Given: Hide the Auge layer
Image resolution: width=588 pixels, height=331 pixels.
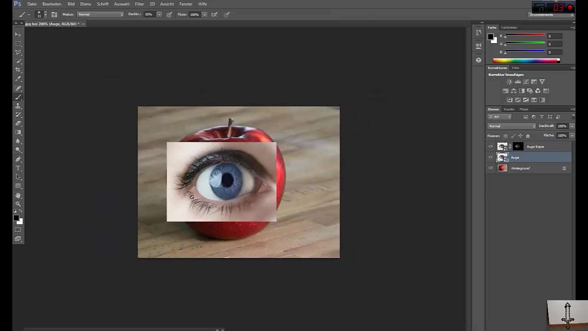Looking at the screenshot, I should (491, 157).
